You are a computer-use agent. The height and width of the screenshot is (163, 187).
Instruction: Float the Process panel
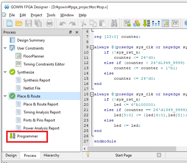click(70, 32)
